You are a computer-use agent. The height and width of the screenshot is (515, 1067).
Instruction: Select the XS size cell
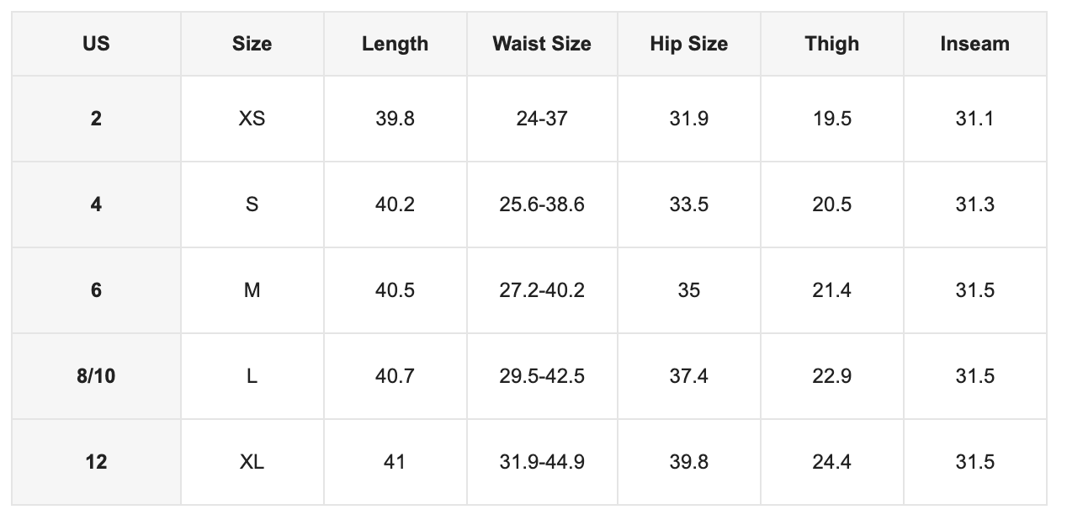252,119
